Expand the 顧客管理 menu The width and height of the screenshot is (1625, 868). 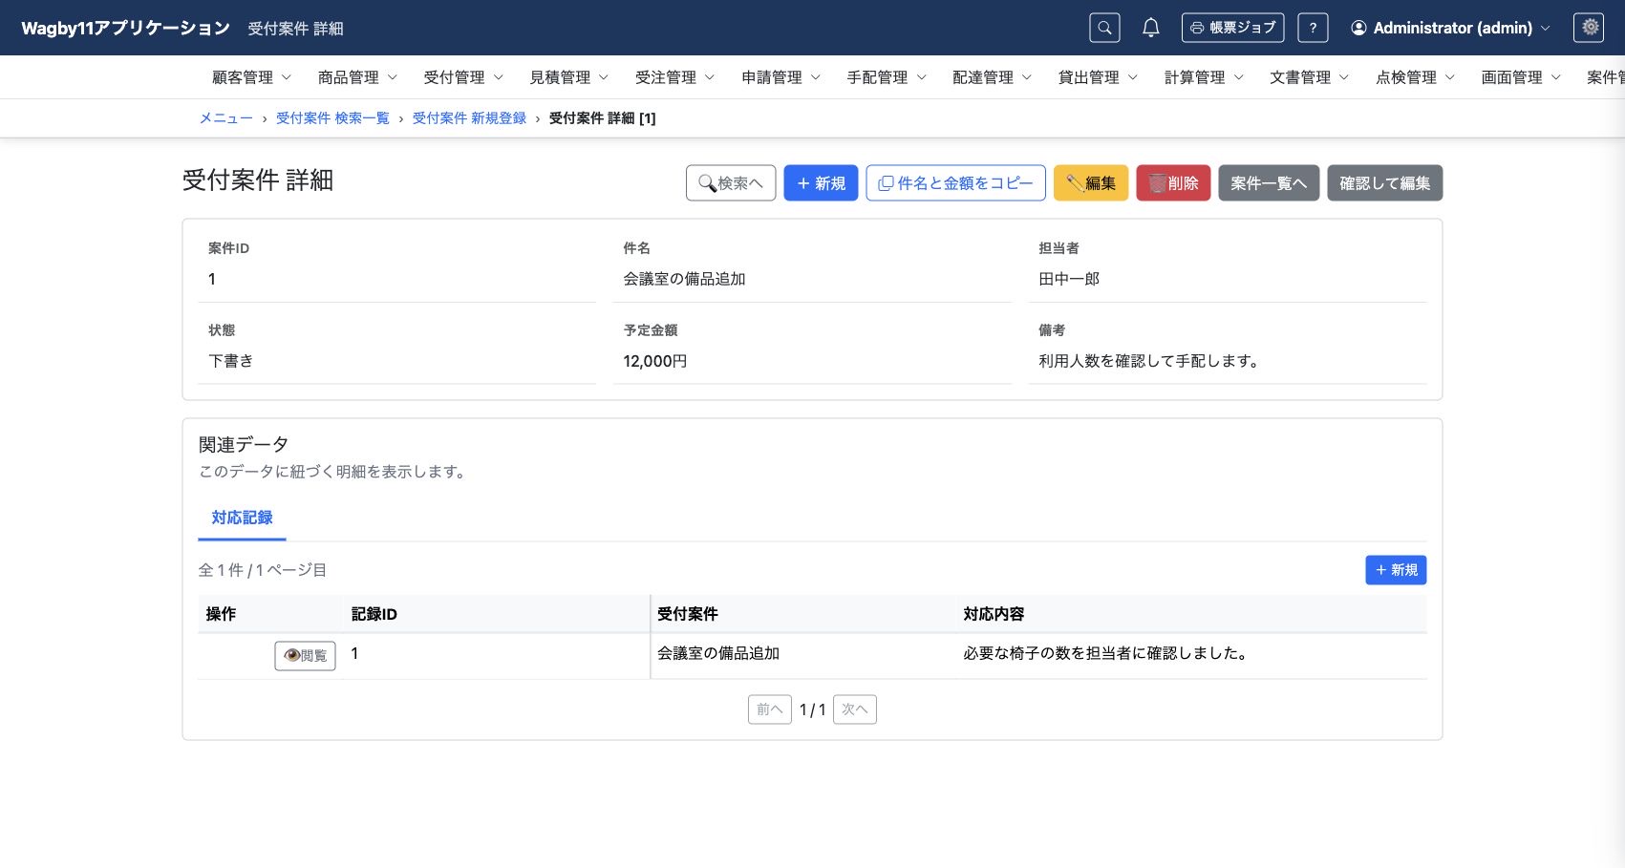pyautogui.click(x=251, y=77)
